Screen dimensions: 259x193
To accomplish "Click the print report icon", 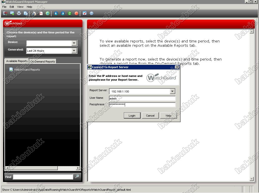I will tap(19, 13).
